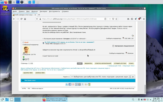Image resolution: width=163 pixels, height=102 pixels.
Task: Open the предыдущая тема link
Action: tap(114, 66)
